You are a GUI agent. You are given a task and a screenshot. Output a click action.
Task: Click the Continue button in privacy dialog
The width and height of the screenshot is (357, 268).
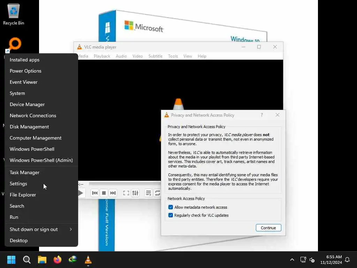click(x=268, y=228)
